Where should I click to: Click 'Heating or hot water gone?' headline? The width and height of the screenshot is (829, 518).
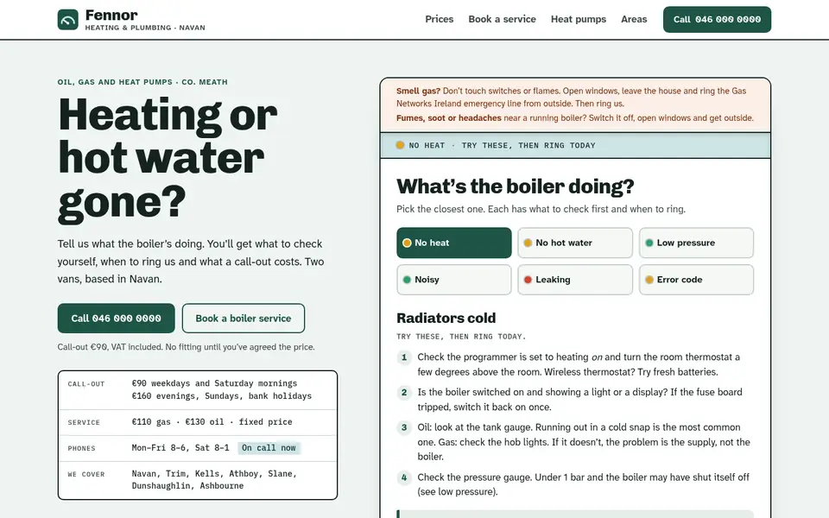[167, 159]
